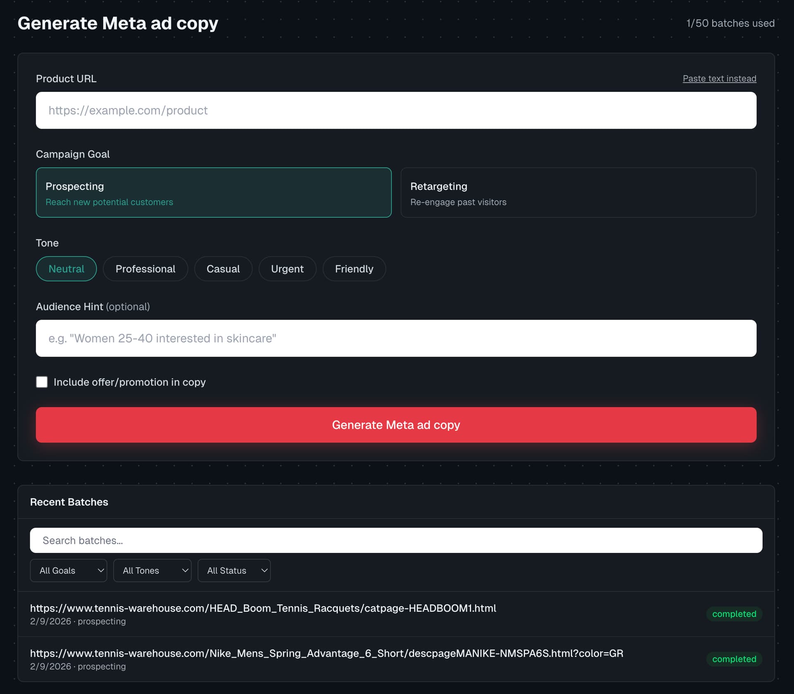Click the Generate Meta ad copy button
This screenshot has width=794, height=694.
396,424
